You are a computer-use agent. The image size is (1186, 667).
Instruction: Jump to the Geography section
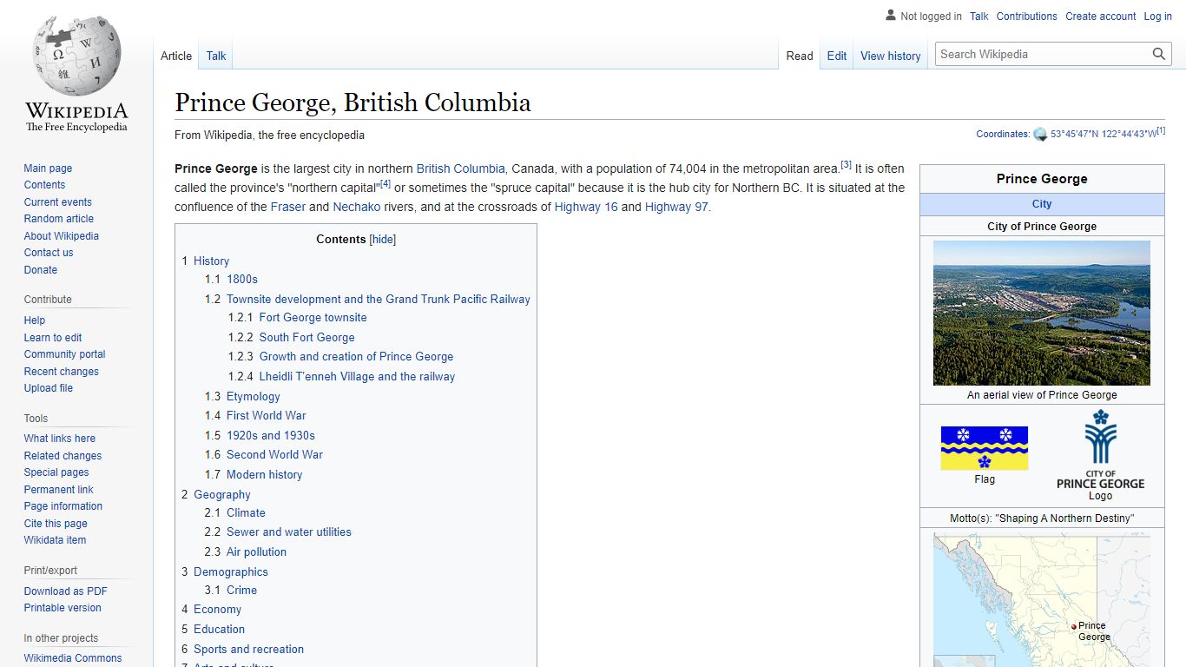click(x=222, y=494)
